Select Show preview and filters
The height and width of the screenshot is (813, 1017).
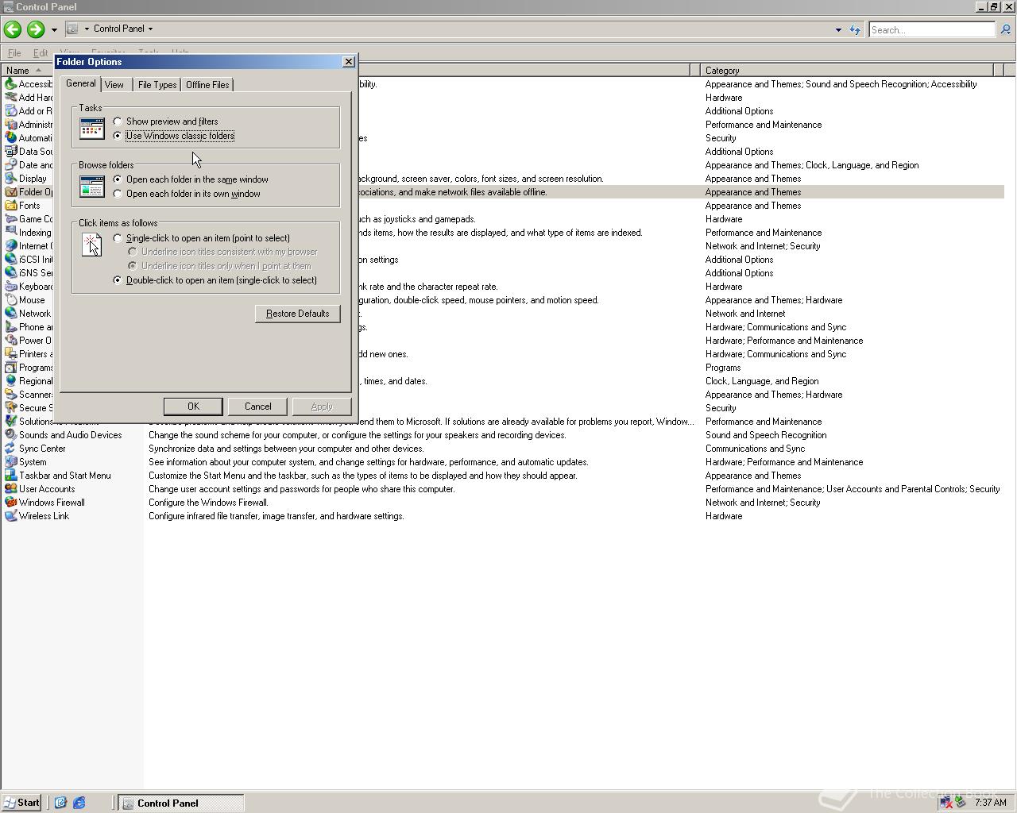(x=165, y=121)
